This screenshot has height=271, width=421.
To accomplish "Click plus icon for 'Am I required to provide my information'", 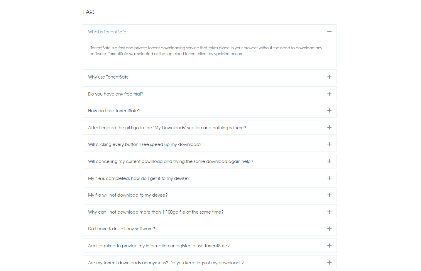I will (x=329, y=246).
